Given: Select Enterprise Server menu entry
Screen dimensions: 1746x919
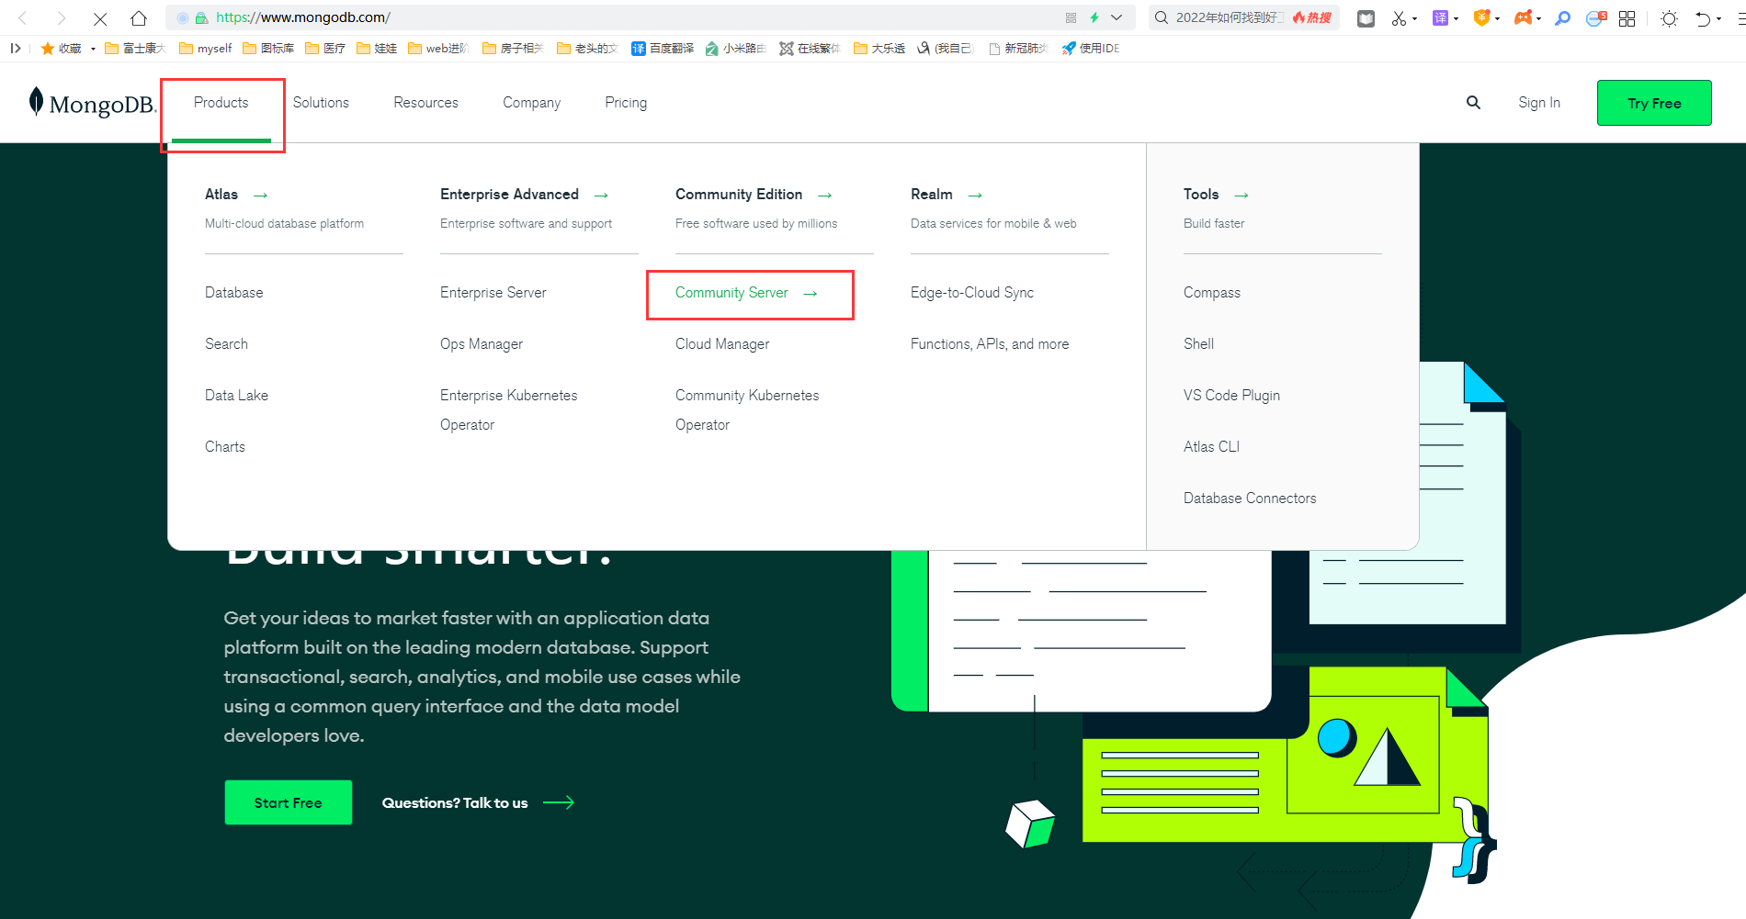Looking at the screenshot, I should click(493, 293).
